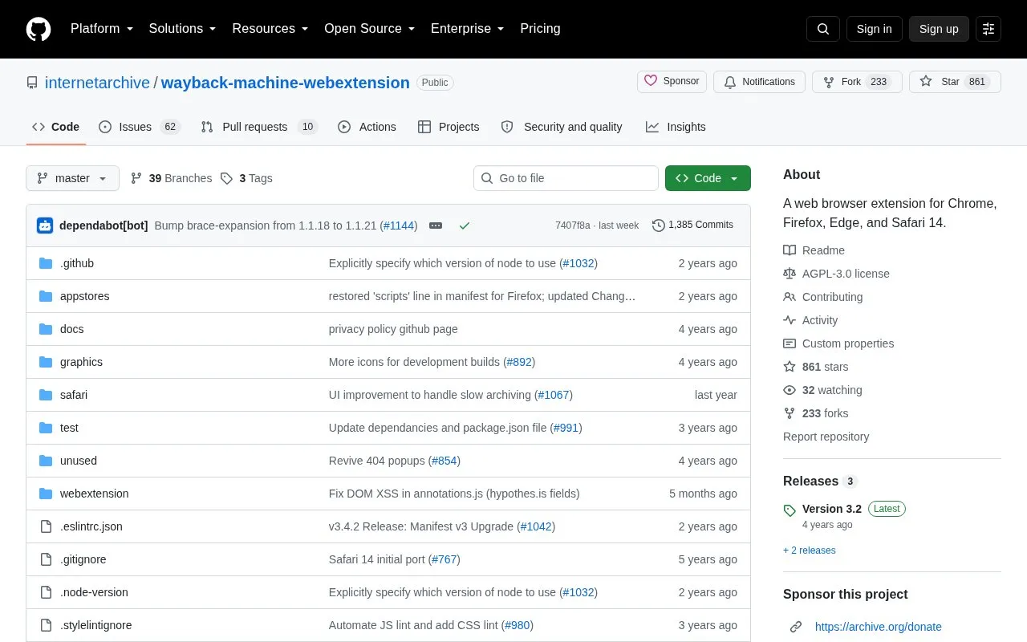Open the .eslintrc.json file

point(91,526)
